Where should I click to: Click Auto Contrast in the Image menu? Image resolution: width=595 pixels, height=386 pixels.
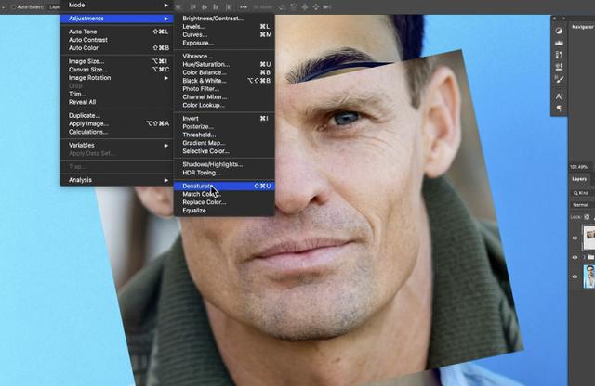point(116,40)
